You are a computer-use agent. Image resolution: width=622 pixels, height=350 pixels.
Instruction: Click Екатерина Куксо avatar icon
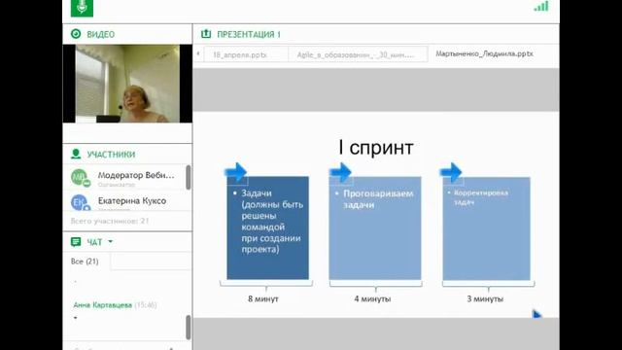80,202
